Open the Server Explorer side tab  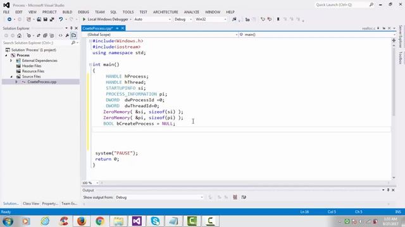point(401,37)
